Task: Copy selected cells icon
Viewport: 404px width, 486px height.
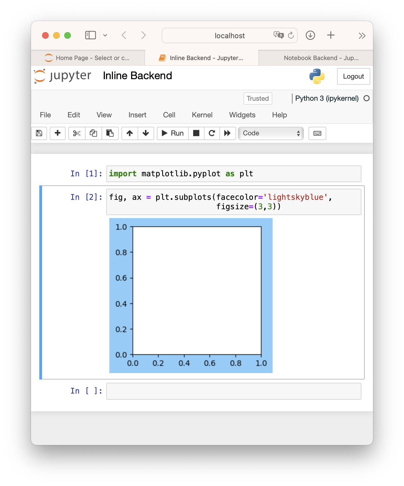Action: [x=93, y=133]
